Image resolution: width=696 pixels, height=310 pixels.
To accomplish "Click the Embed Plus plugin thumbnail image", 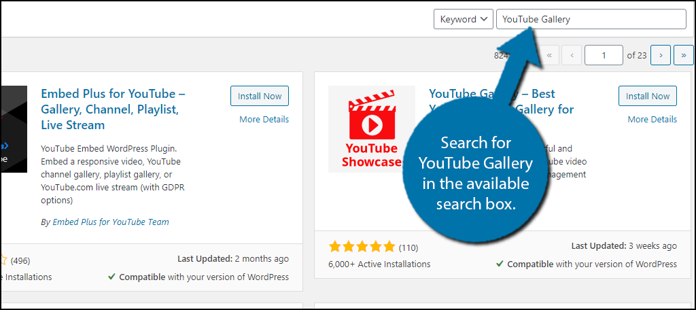I will (14, 129).
